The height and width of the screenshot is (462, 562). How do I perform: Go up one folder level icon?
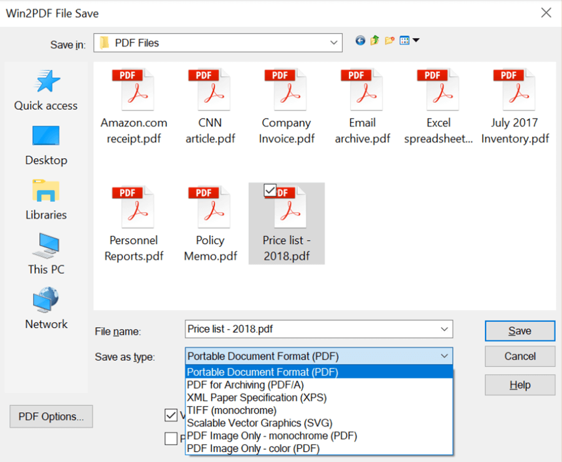pos(375,40)
